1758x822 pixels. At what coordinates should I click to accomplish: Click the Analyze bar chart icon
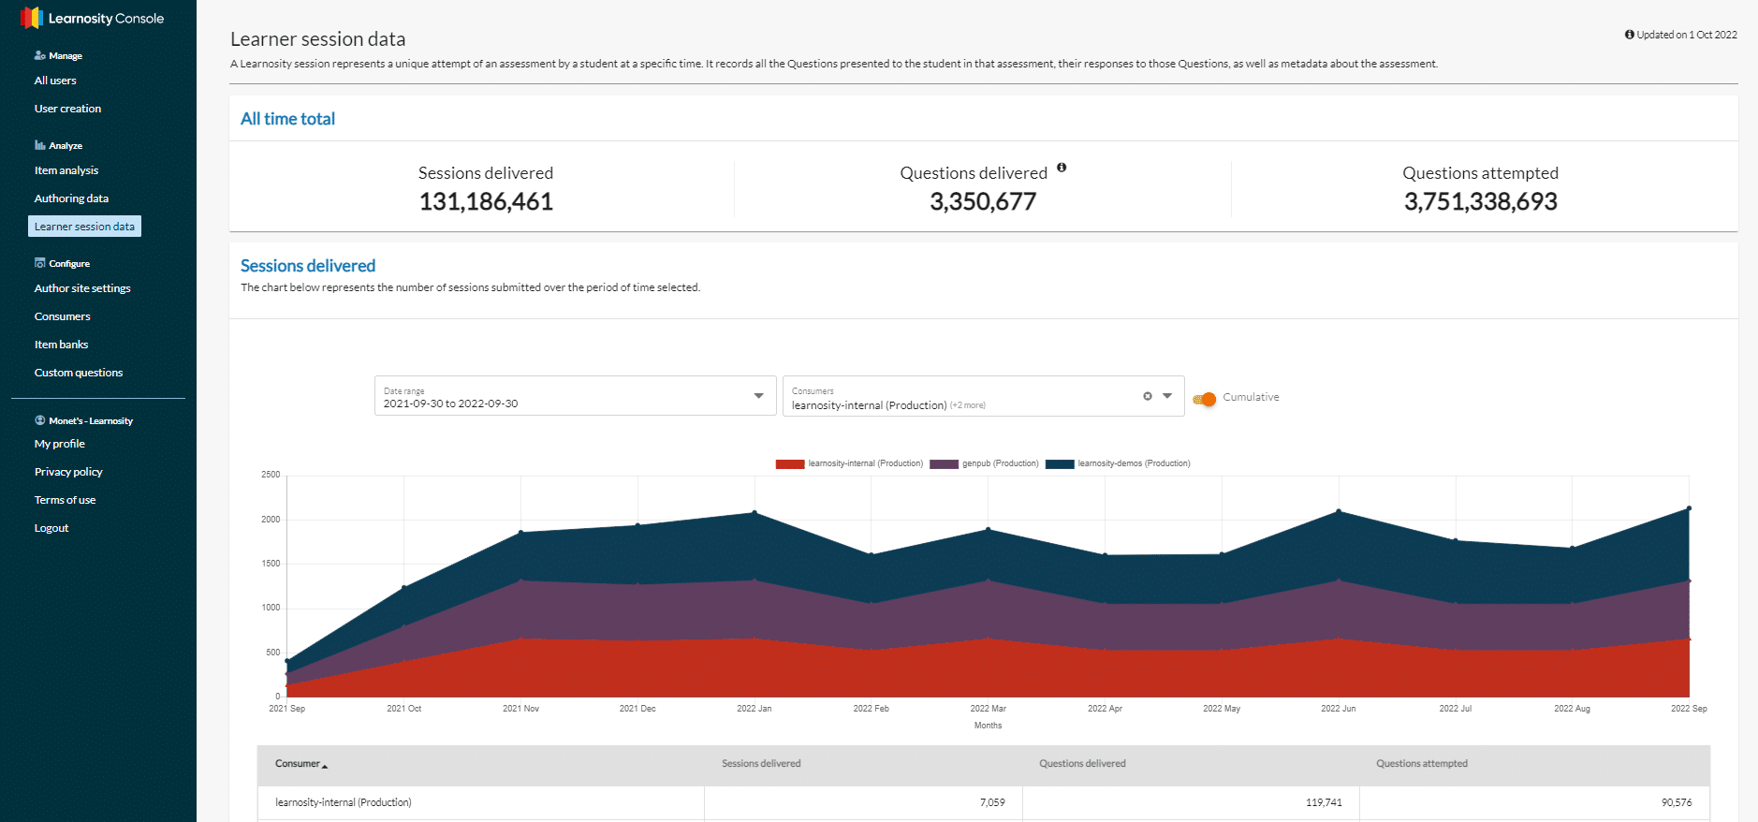[x=39, y=145]
